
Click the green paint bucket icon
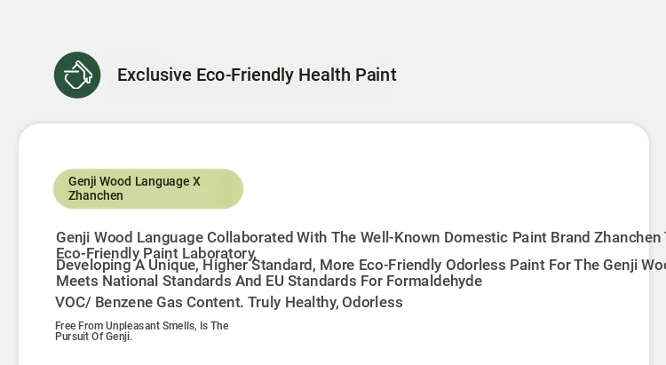click(x=77, y=75)
